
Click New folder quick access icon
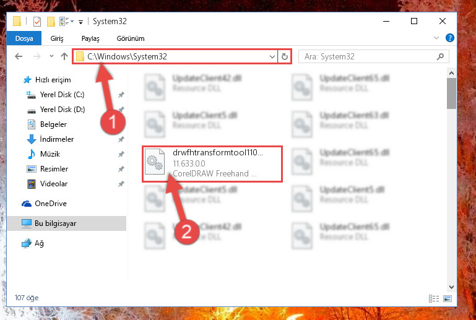click(x=51, y=22)
